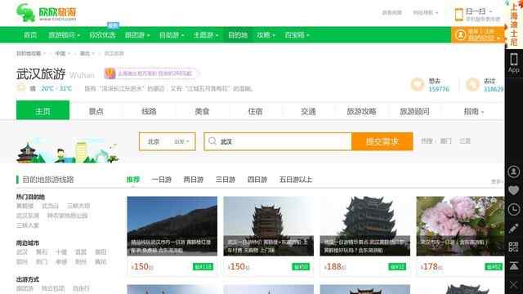Click the pencil feedback icon in sidebar

tap(514, 229)
